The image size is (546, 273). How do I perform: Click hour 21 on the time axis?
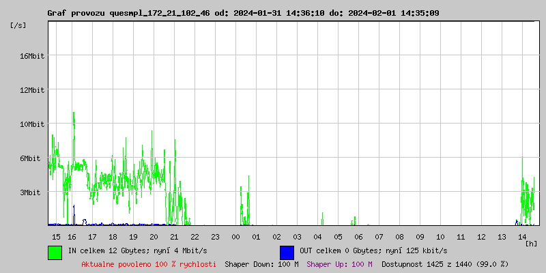point(174,236)
